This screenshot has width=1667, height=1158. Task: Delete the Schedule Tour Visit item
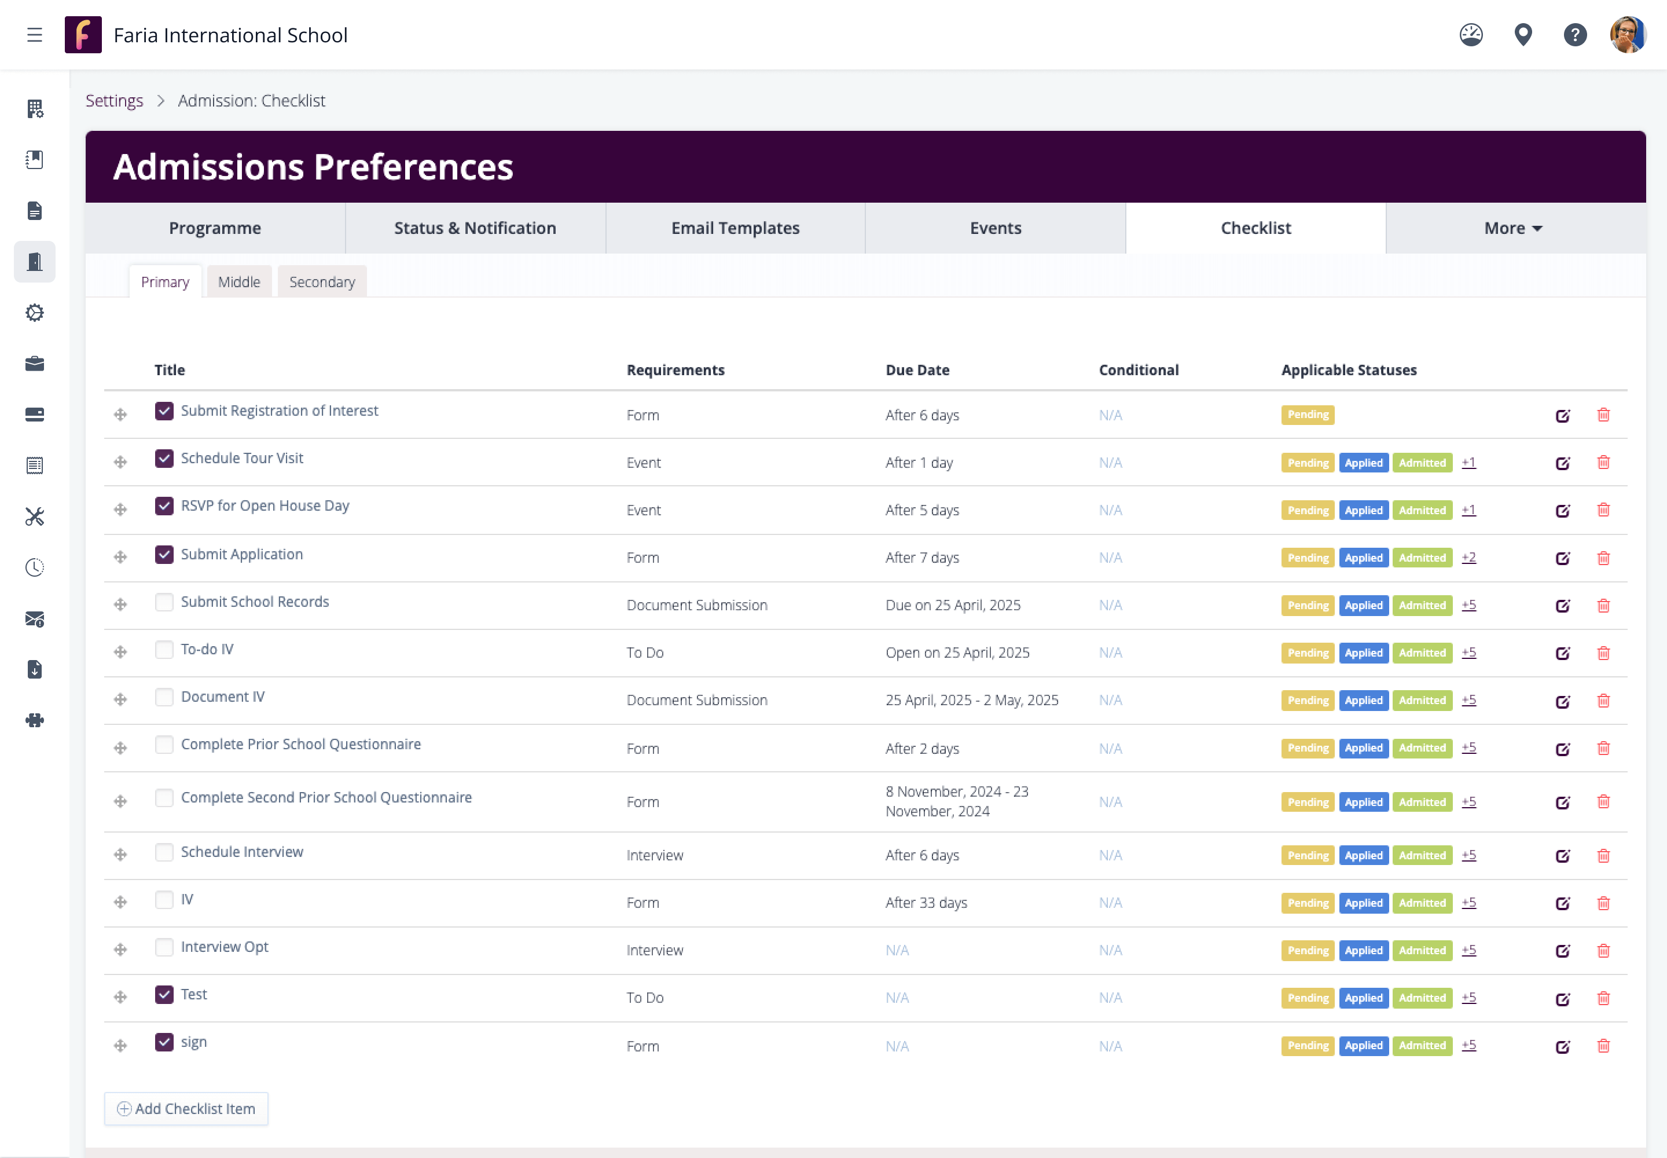coord(1603,463)
